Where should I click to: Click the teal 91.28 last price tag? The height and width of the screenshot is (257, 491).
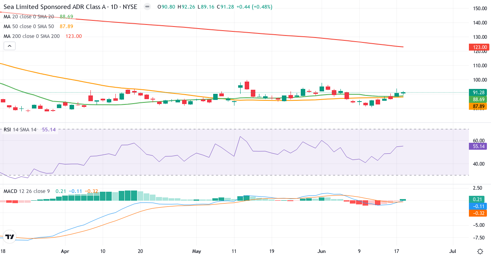click(x=479, y=93)
